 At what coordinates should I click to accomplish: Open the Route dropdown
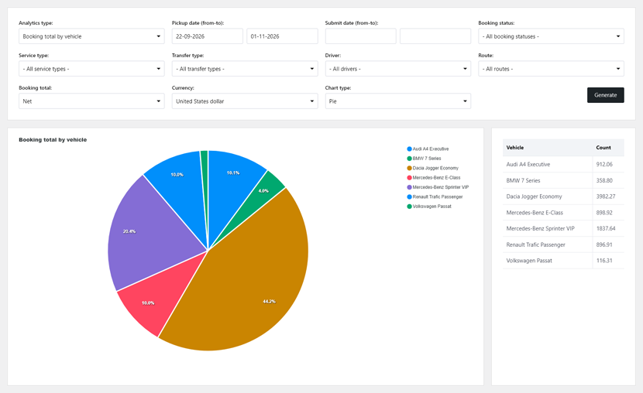tap(551, 69)
